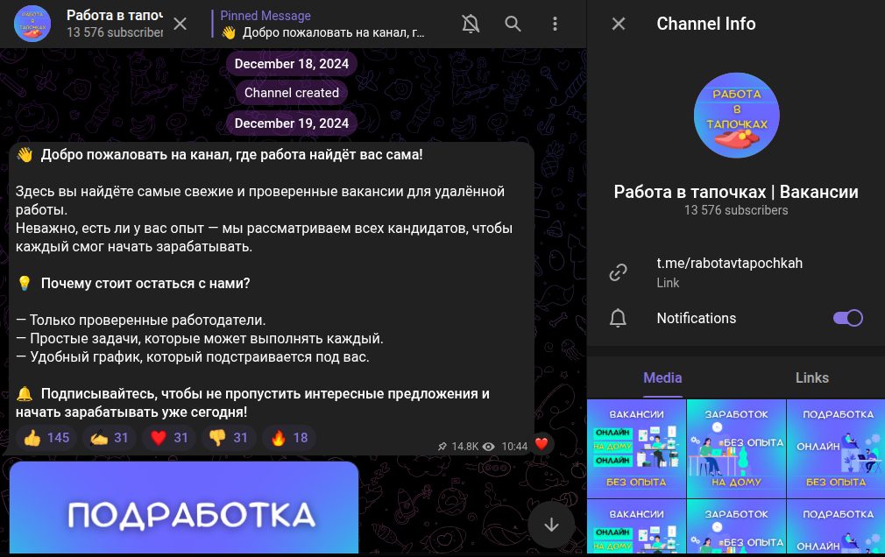Click the red heart reaction with 31
The width and height of the screenshot is (885, 557).
coord(169,438)
